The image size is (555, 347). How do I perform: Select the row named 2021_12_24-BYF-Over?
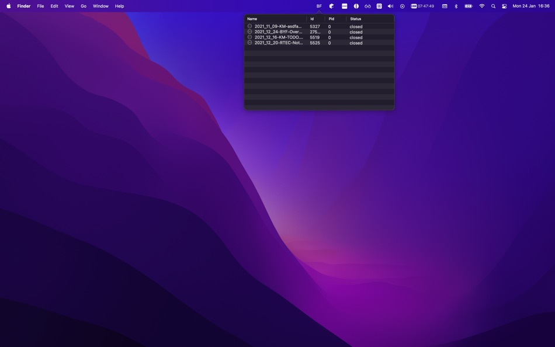coord(319,32)
